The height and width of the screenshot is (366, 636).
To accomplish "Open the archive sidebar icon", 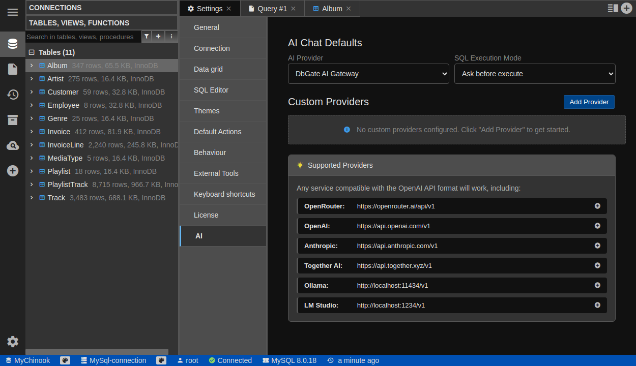I will point(13,120).
